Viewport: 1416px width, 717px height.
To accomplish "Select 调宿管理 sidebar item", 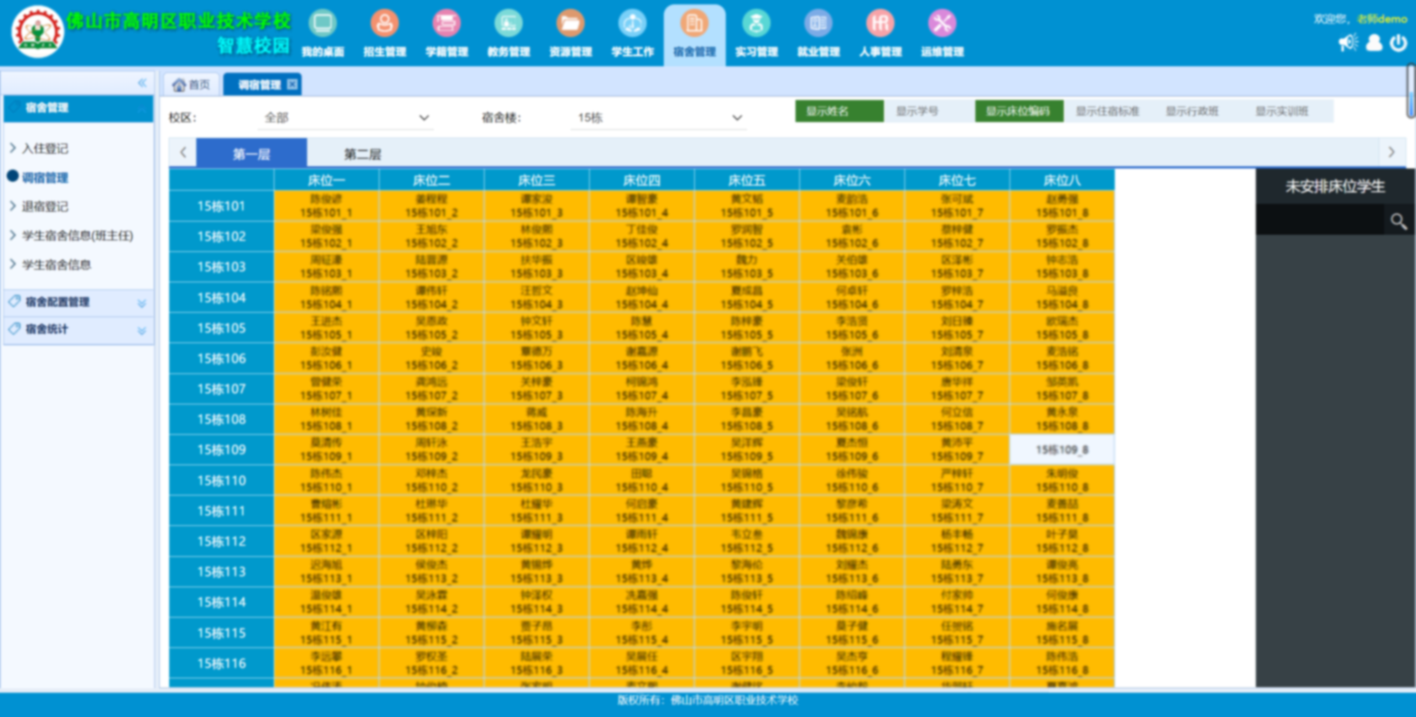I will pos(45,177).
